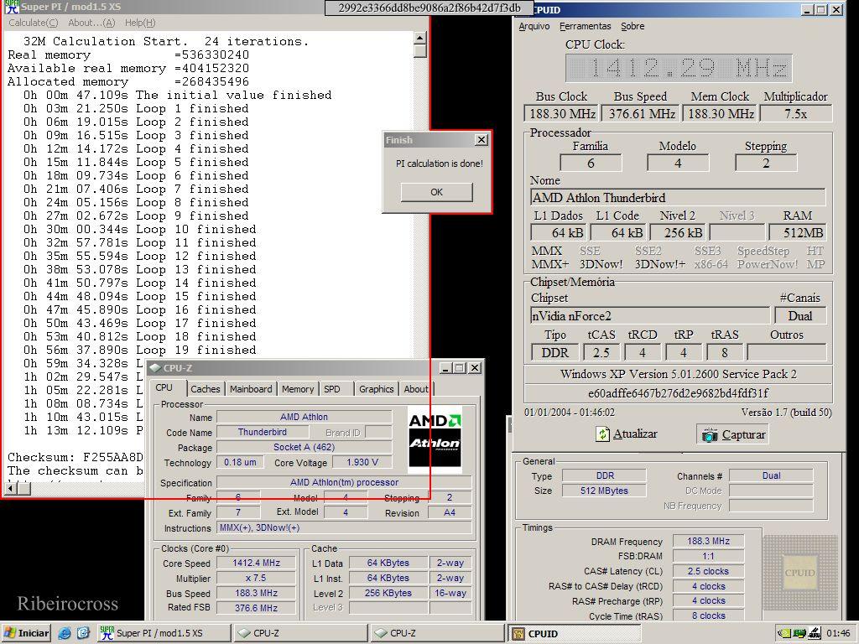
Task: Click the Core Speed 1412.4 MHz field
Action: point(256,563)
